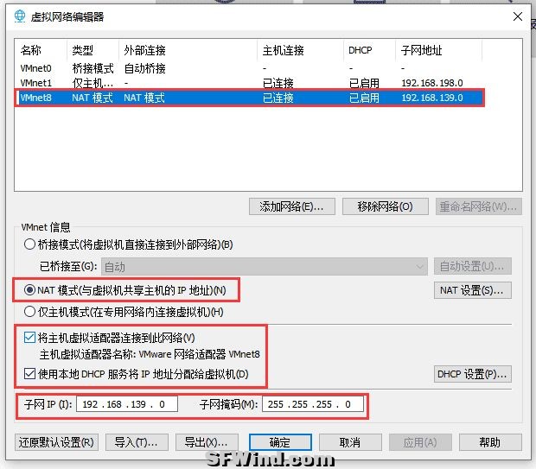Click the 类型 column header
536x469 pixels.
(93, 50)
